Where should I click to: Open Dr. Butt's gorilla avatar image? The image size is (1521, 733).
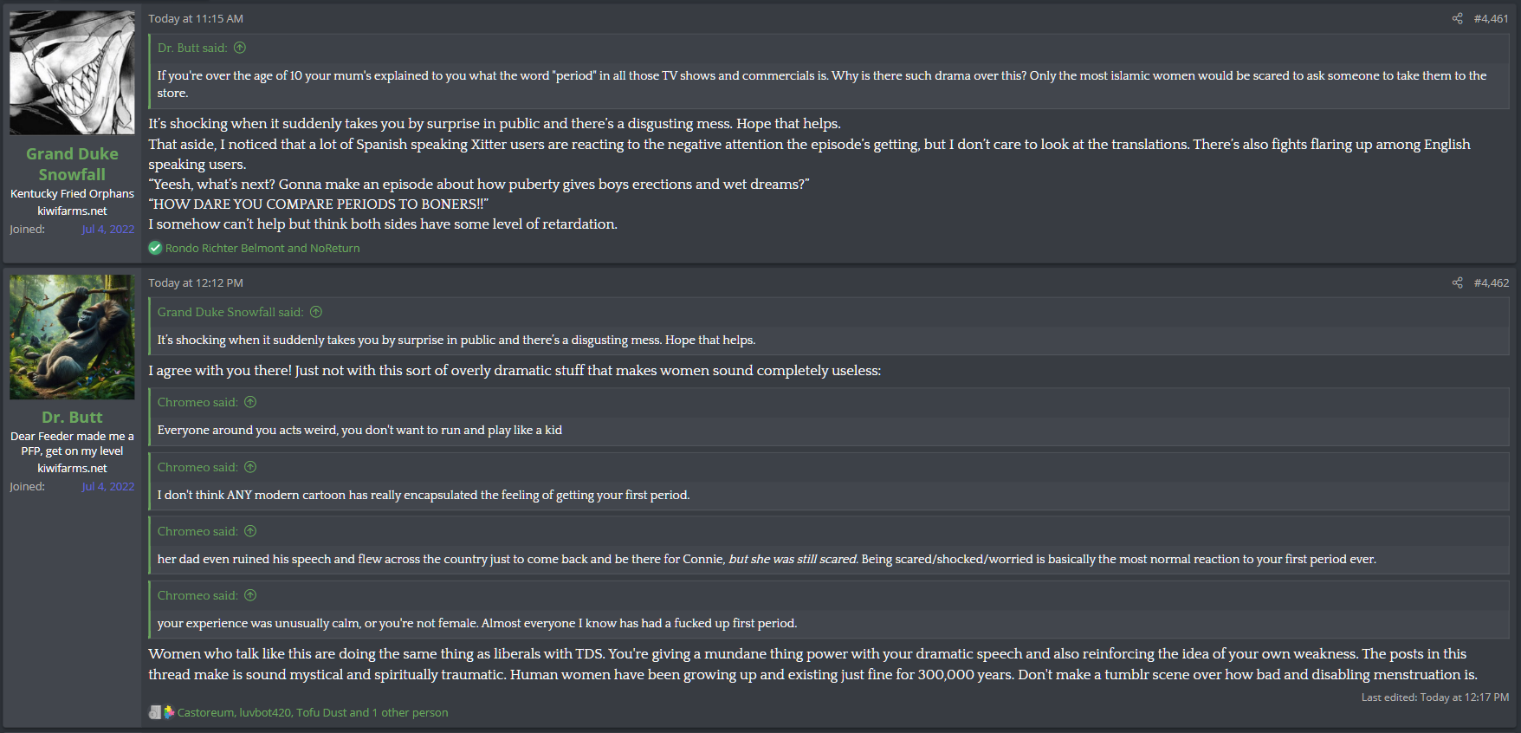(72, 337)
